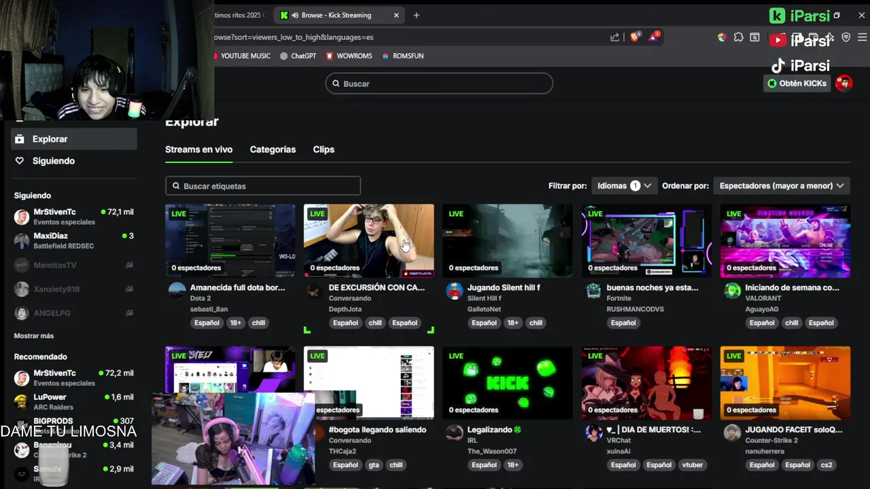Open a new browser tab with plus

[417, 15]
